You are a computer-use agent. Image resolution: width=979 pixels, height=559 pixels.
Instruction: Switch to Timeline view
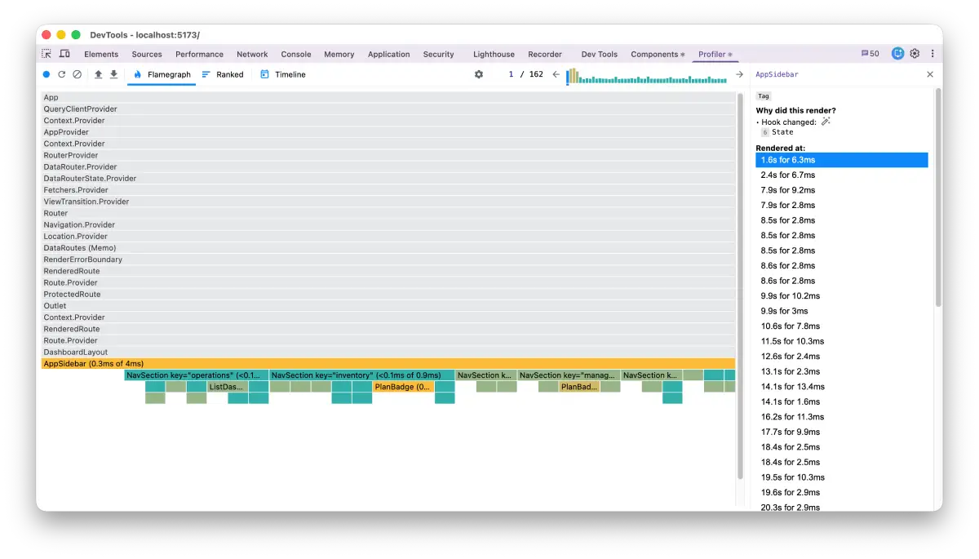pos(283,74)
